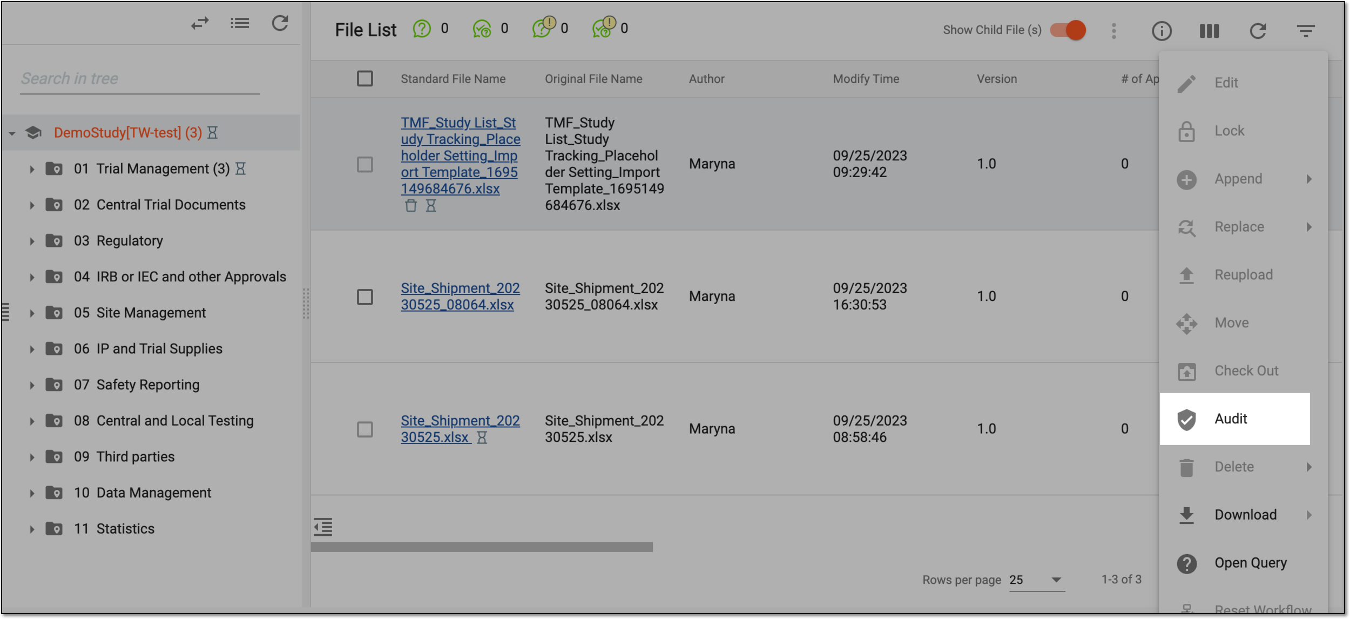Image resolution: width=1350 pixels, height=619 pixels.
Task: Open Rows per page dropdown
Action: tap(1036, 580)
